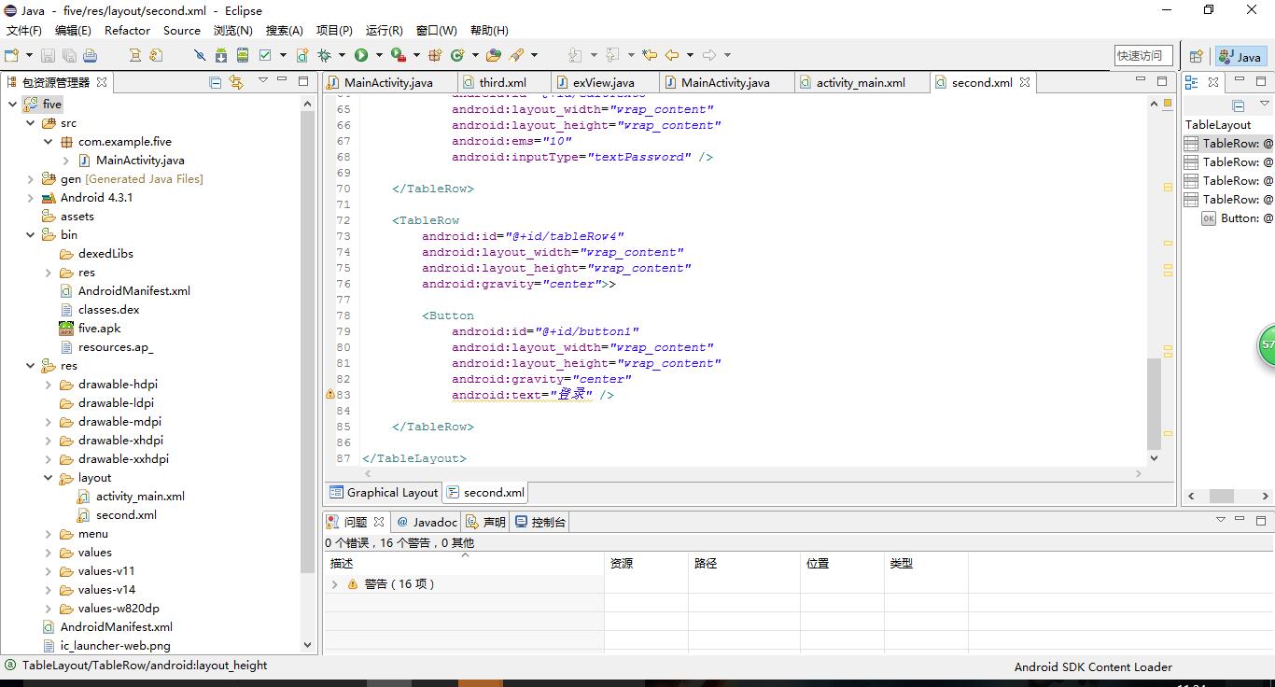Viewport: 1275px width, 687px height.
Task: Switch to exView.java editor tab
Action: click(603, 82)
